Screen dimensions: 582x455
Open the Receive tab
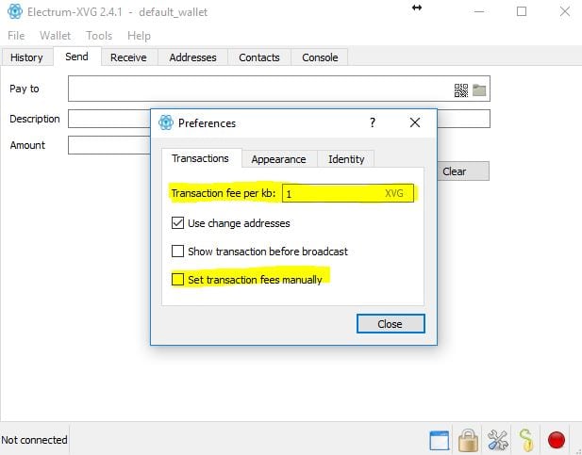(x=128, y=57)
